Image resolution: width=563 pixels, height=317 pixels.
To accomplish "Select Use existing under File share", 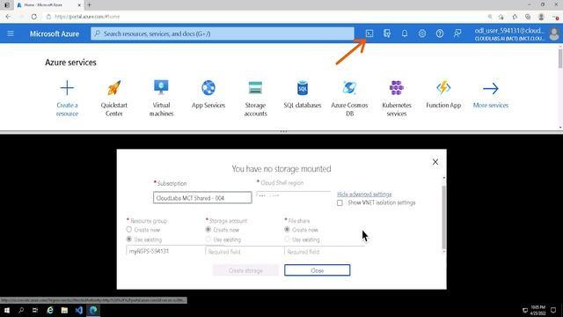I will 287,239.
